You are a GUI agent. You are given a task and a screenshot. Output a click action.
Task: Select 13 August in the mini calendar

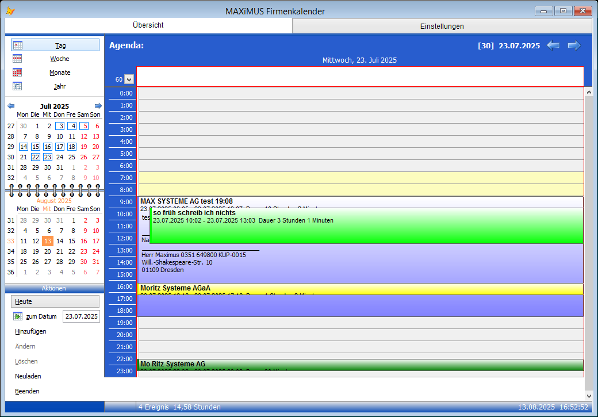click(x=48, y=241)
